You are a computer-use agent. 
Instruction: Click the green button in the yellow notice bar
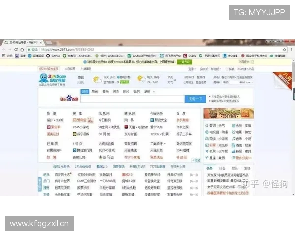click(x=184, y=62)
